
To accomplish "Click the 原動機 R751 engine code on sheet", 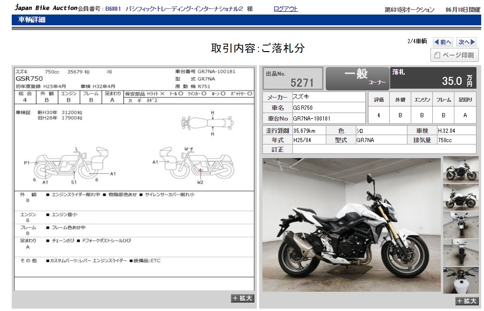I will tap(192, 86).
